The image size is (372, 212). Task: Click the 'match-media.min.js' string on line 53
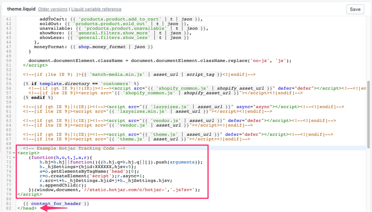point(117,75)
